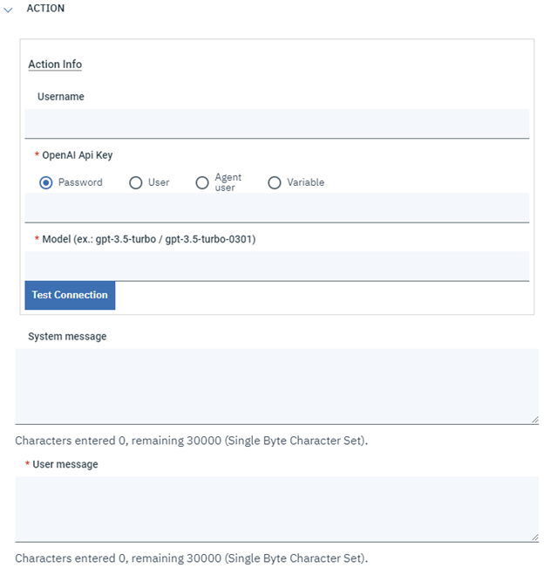Click the User message label
This screenshot has width=544, height=568.
click(65, 464)
